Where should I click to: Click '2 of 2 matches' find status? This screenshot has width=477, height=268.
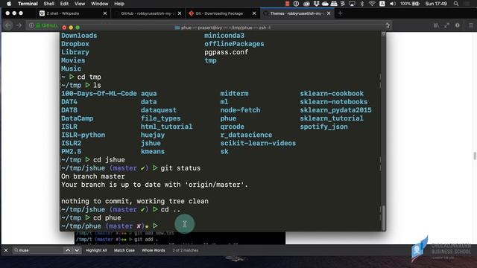pyautogui.click(x=186, y=250)
